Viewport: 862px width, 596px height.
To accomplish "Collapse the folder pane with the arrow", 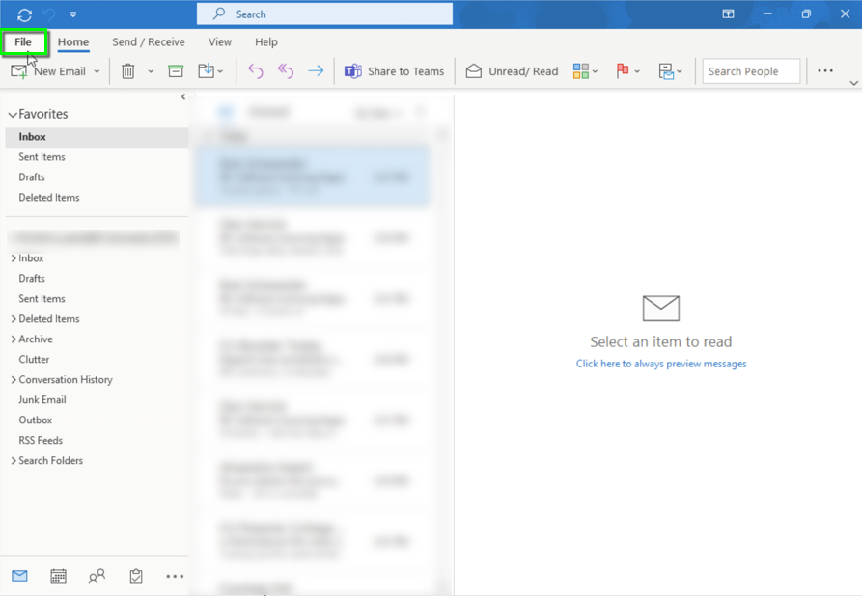I will 183,97.
